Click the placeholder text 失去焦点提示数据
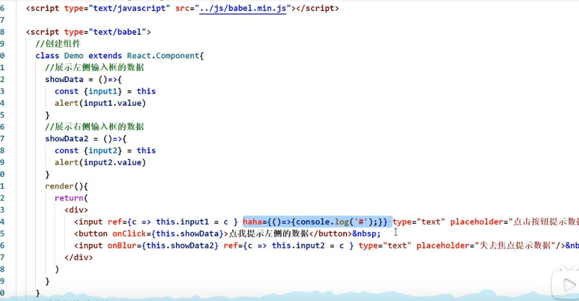This screenshot has width=579, height=301. [x=515, y=245]
